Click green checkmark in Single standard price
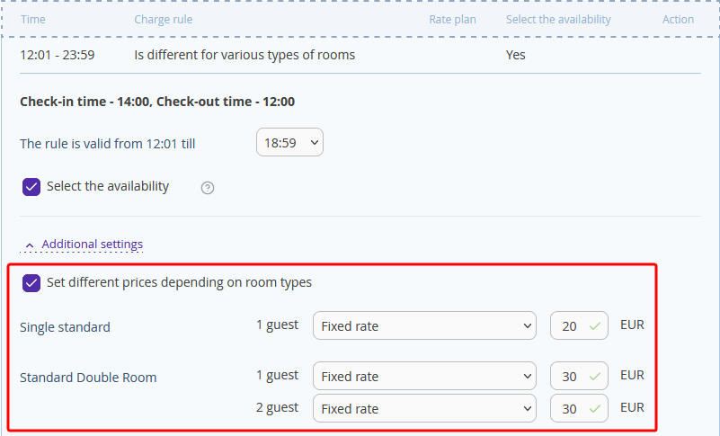This screenshot has height=436, width=720. pos(595,326)
